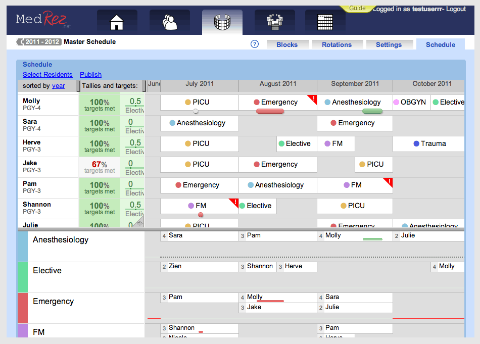Click Shannon in FM July row
480x344 pixels.
199,328
